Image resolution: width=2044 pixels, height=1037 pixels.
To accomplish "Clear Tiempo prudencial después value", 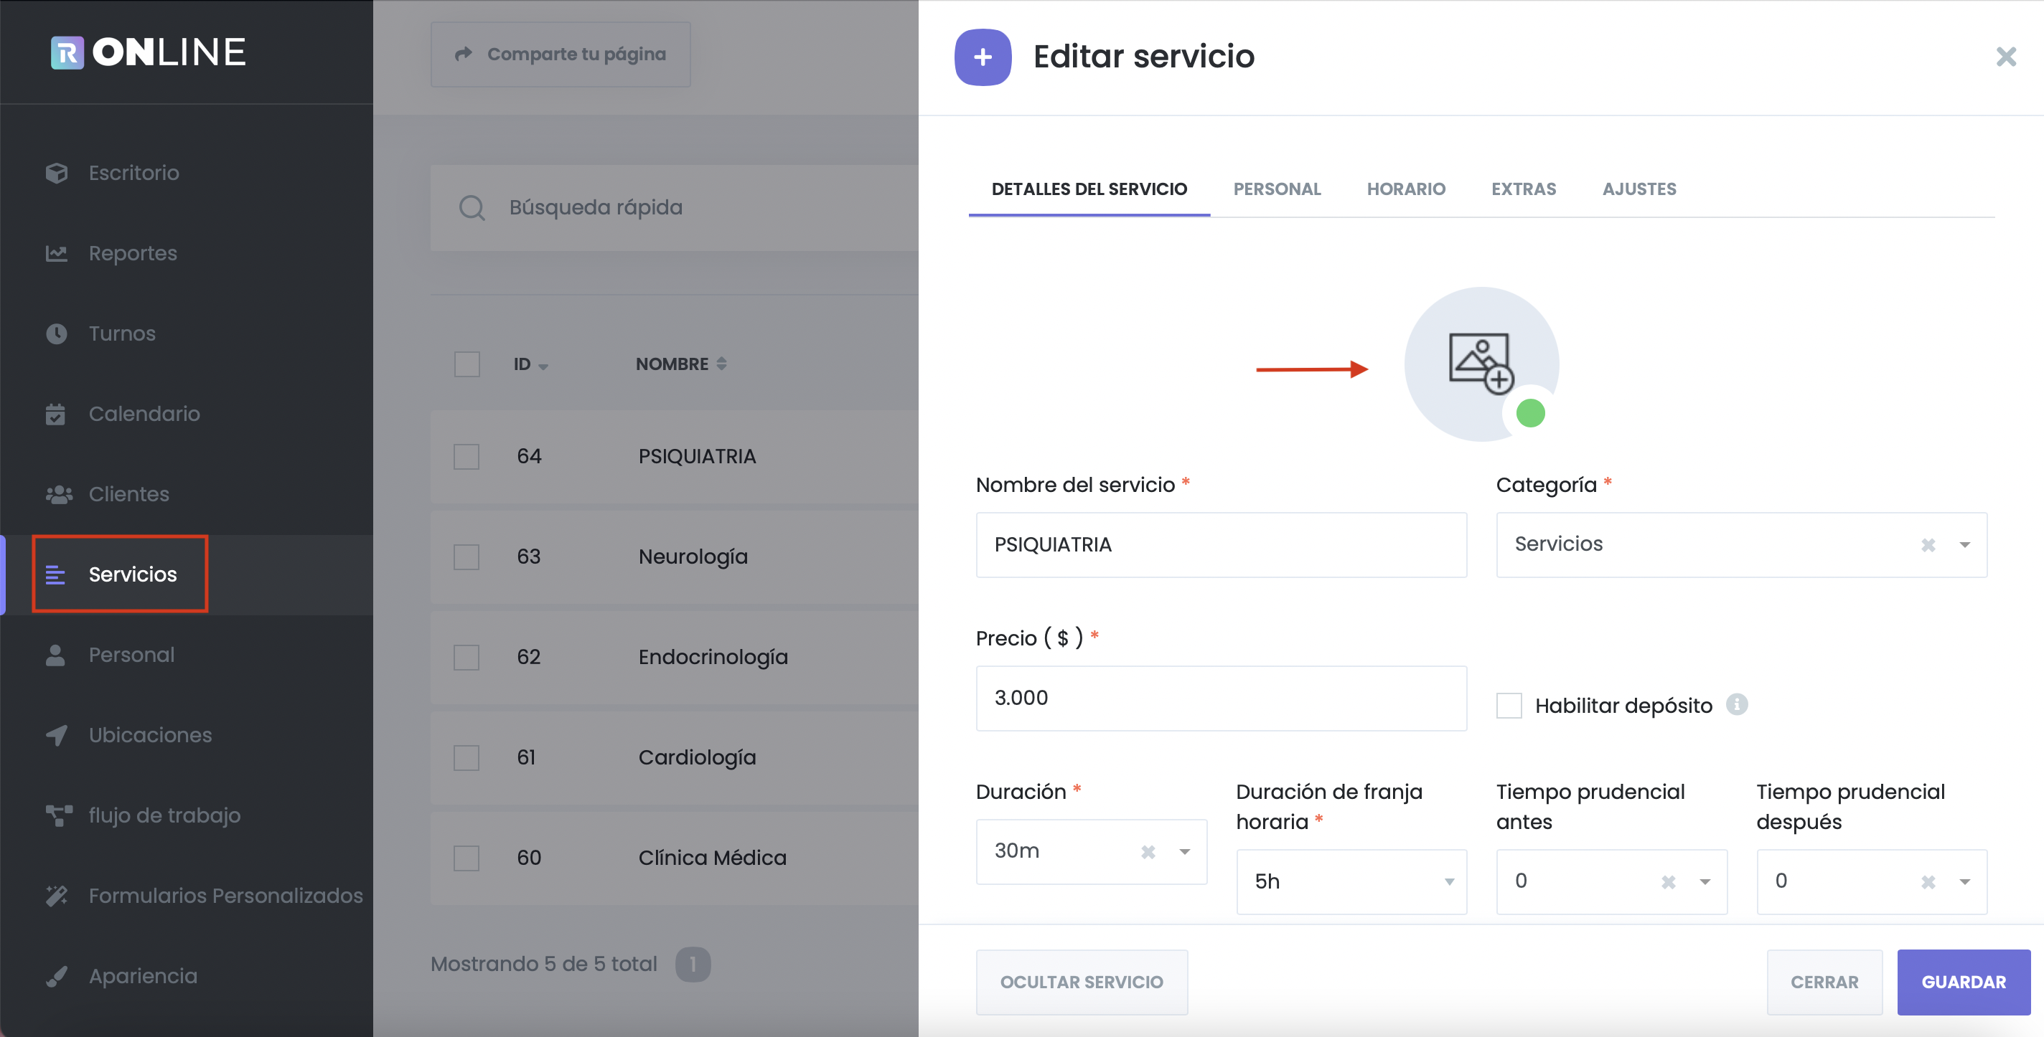I will coord(1928,881).
